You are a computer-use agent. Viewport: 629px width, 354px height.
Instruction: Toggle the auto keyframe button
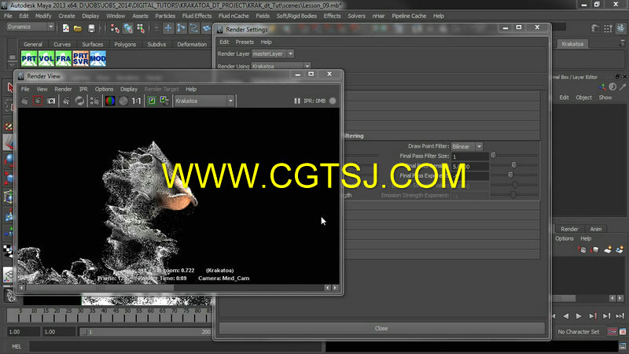coord(612,331)
